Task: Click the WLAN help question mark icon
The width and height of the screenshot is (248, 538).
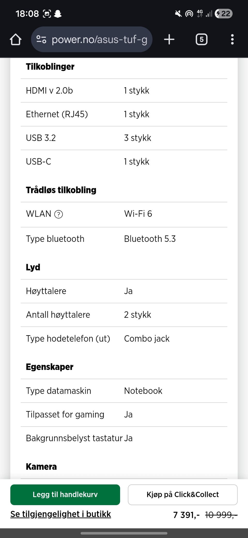Action: [x=59, y=214]
